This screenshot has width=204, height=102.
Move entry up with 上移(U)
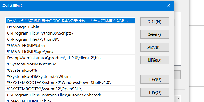pos(155,80)
